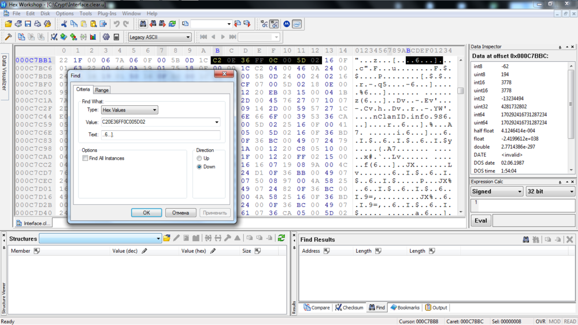Click the Cut scissors icon

tap(64, 24)
